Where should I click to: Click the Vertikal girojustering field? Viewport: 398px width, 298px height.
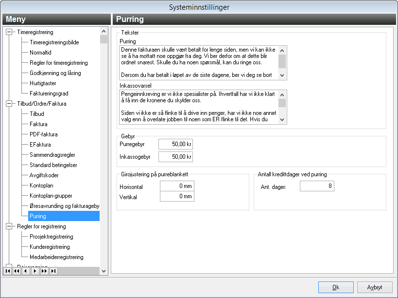click(177, 196)
